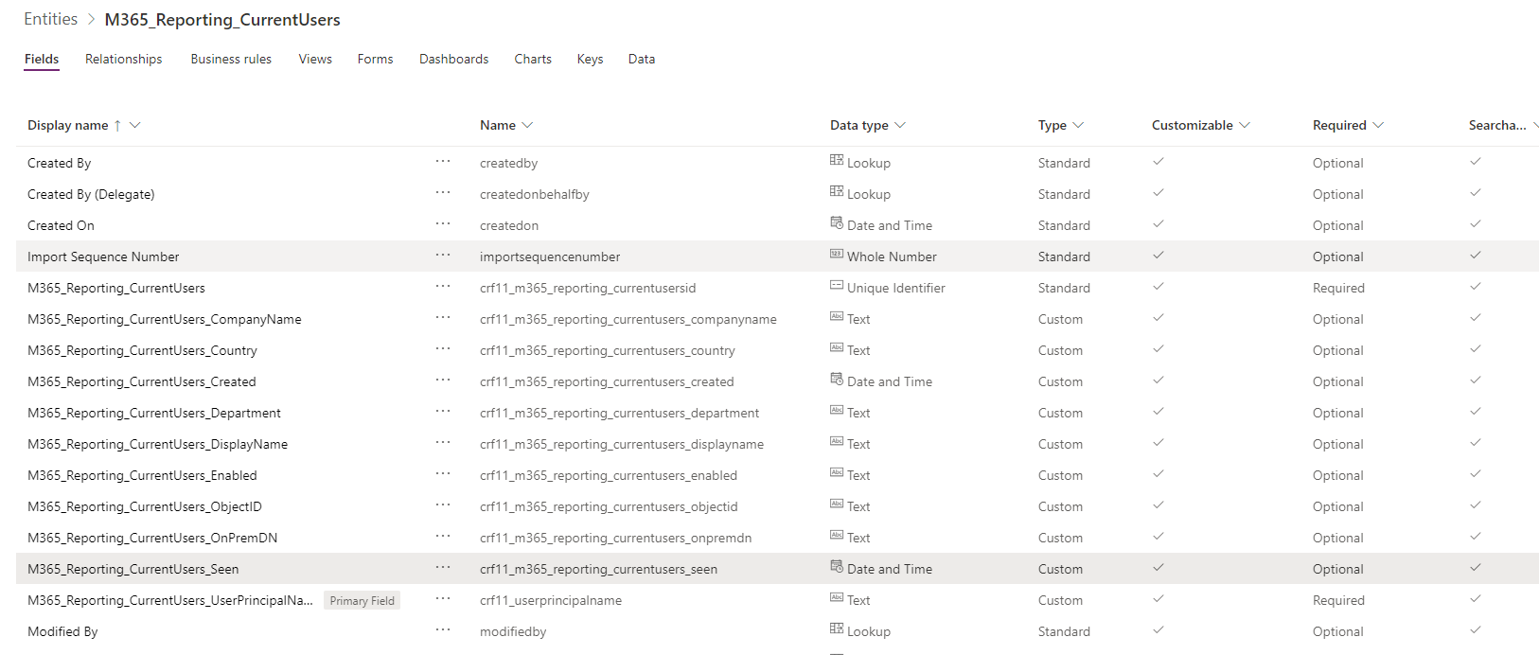The width and height of the screenshot is (1539, 655).
Task: Open more options for M365_Reporting_CurrentUsers_Country row
Action: pos(443,349)
